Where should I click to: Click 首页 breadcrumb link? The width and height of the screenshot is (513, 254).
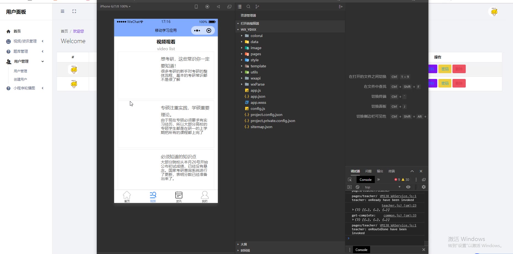point(64,31)
